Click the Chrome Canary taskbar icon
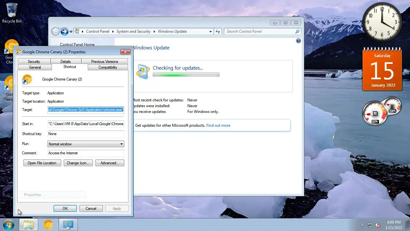The height and width of the screenshot is (231, 410). tap(48, 225)
